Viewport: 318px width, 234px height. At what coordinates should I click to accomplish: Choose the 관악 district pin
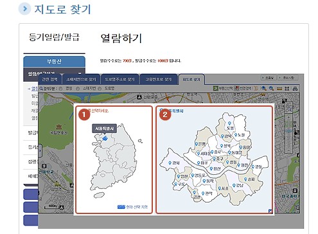pyautogui.click(x=203, y=194)
